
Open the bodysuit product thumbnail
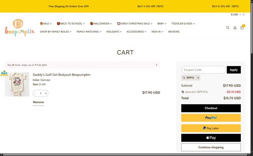(x=17, y=84)
